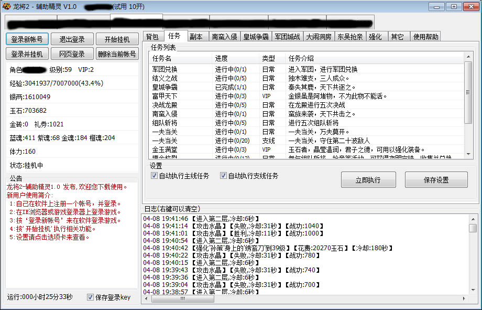
Task: Select the 任务 tab
Action: pyautogui.click(x=174, y=36)
